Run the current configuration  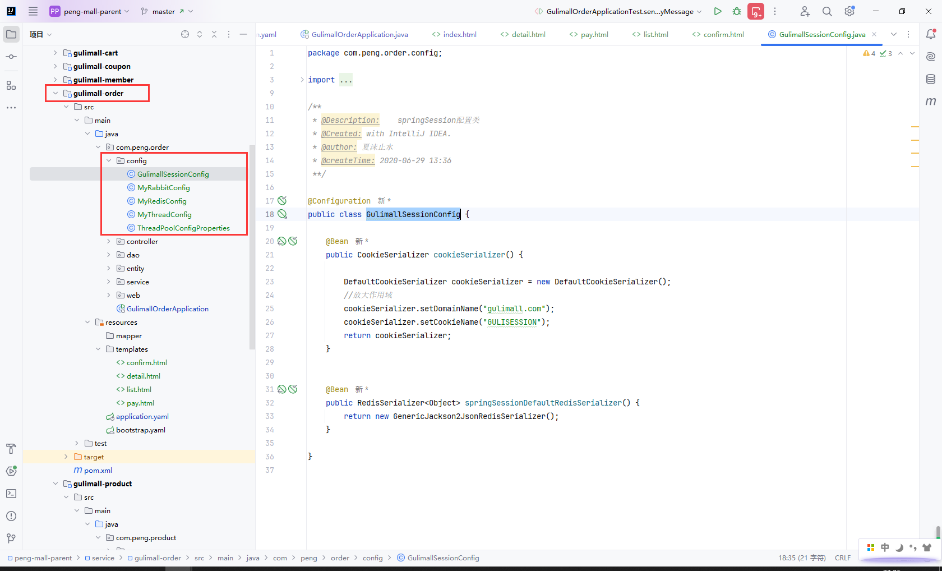[718, 11]
